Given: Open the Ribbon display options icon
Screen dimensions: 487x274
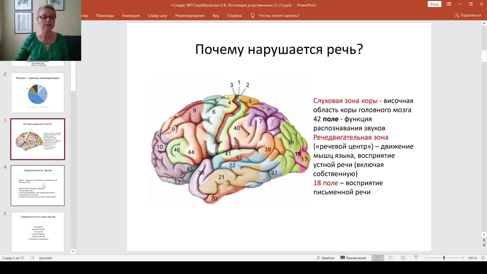Looking at the screenshot, I should click(449, 4).
